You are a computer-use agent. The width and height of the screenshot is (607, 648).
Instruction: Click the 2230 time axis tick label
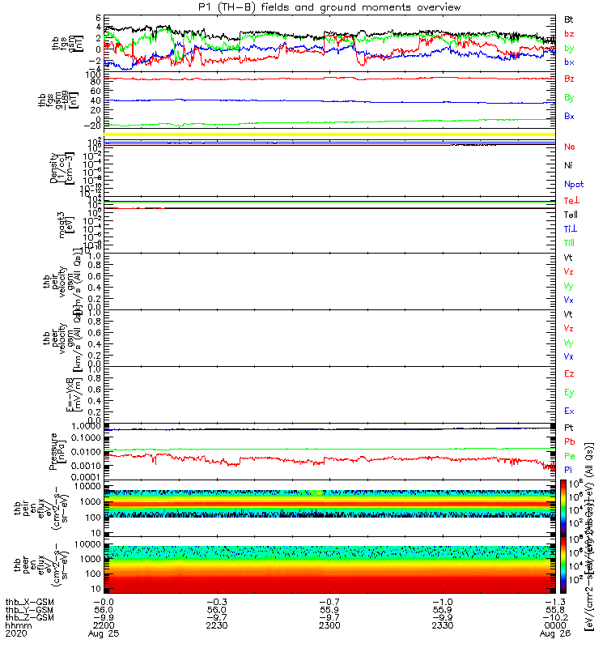[217, 625]
